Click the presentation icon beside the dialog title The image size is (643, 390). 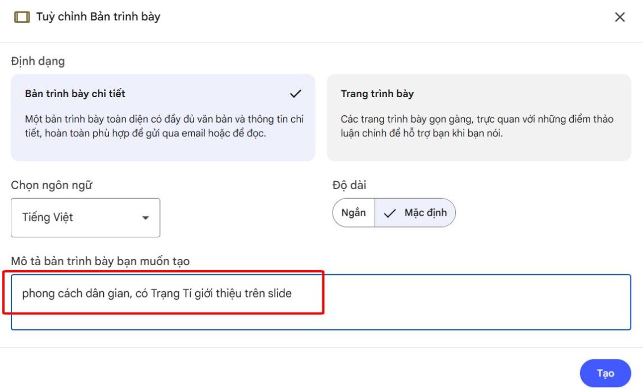(23, 18)
